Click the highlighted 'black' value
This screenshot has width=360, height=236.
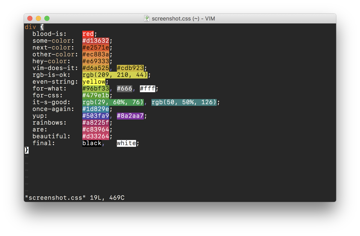pos(92,143)
